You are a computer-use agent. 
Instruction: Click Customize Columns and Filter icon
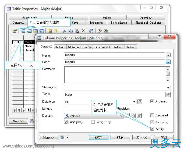100,31
